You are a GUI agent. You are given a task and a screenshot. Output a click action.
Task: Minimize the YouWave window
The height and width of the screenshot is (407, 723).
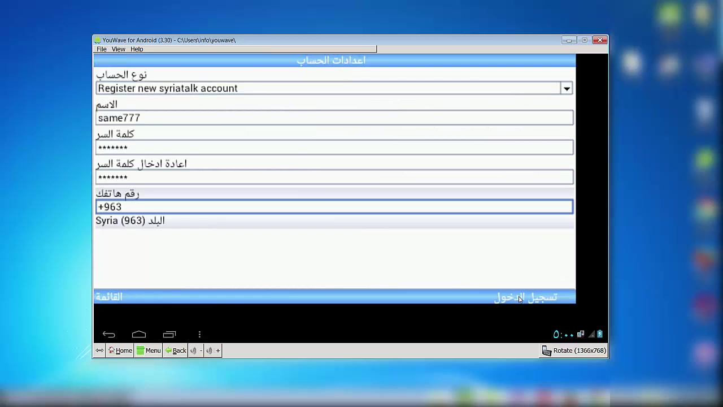coord(569,40)
